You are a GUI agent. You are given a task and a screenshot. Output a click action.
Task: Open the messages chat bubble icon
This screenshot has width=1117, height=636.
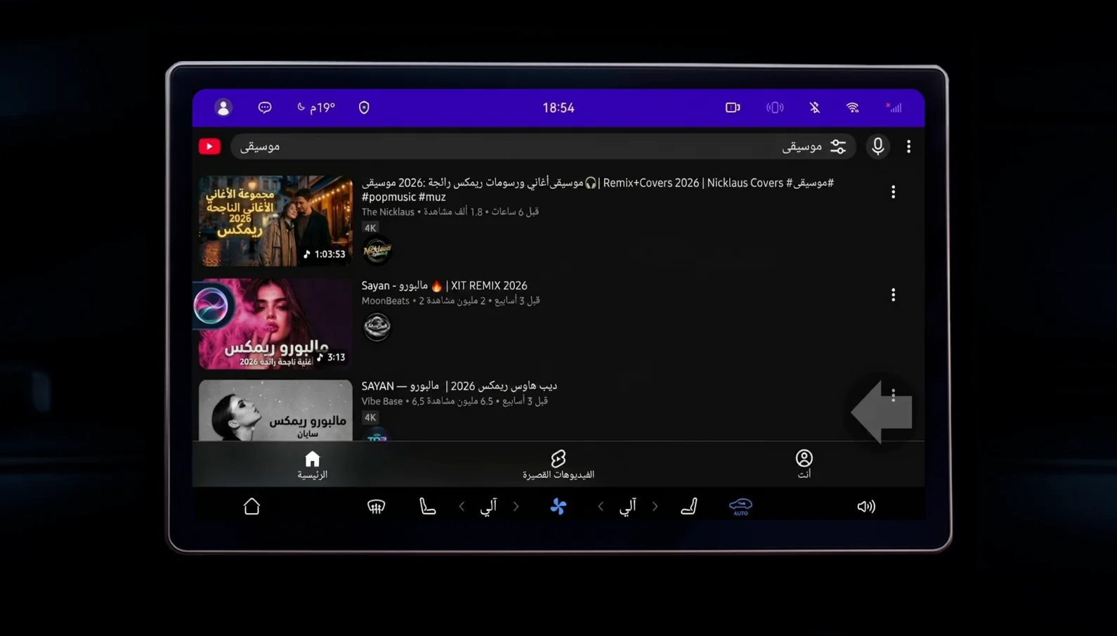point(265,108)
